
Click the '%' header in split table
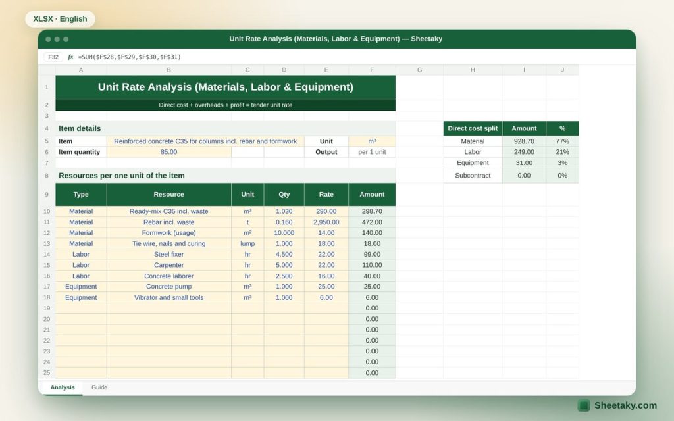pyautogui.click(x=562, y=128)
